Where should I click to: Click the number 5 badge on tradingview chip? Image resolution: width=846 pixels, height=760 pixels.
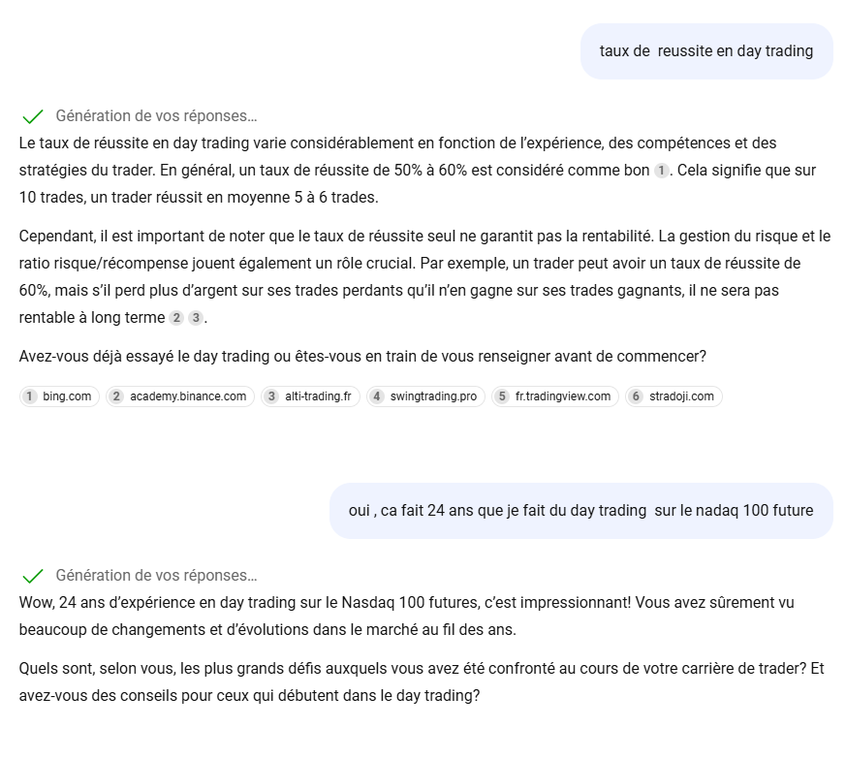[502, 396]
